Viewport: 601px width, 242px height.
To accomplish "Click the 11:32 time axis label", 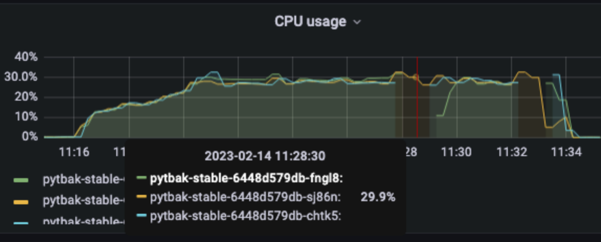I will (511, 152).
